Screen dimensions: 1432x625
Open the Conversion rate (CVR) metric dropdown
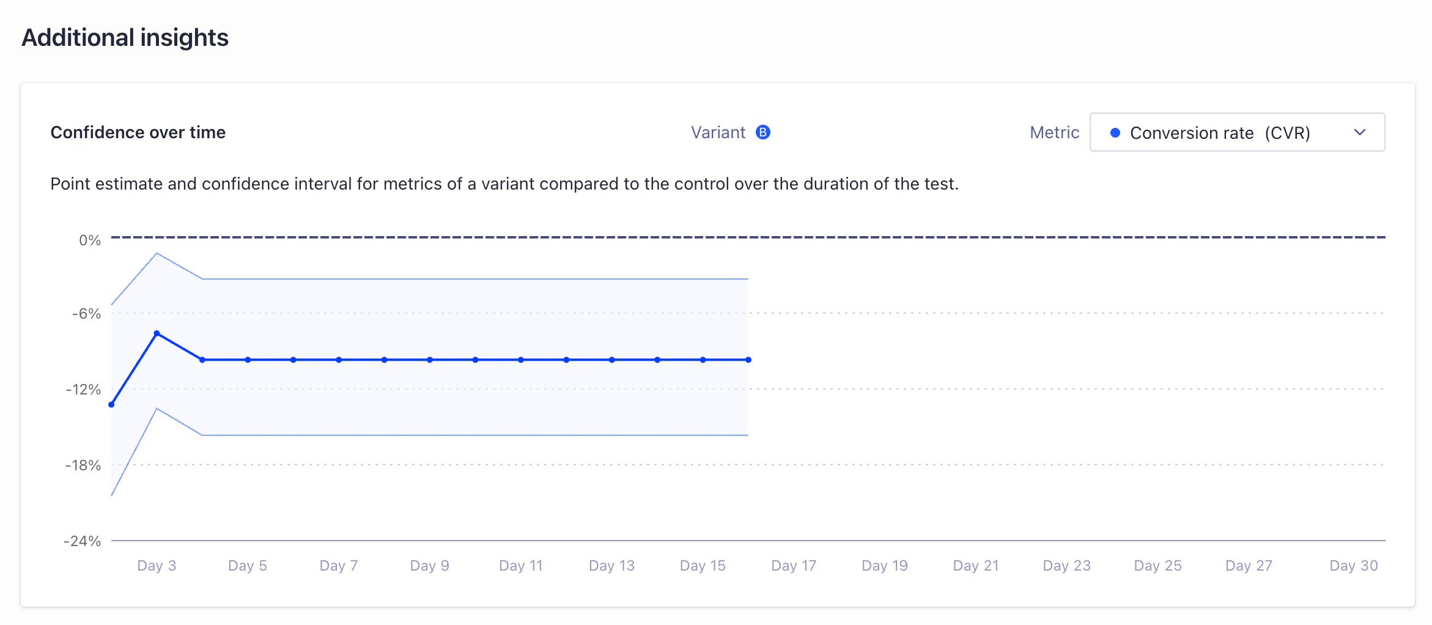point(1236,132)
